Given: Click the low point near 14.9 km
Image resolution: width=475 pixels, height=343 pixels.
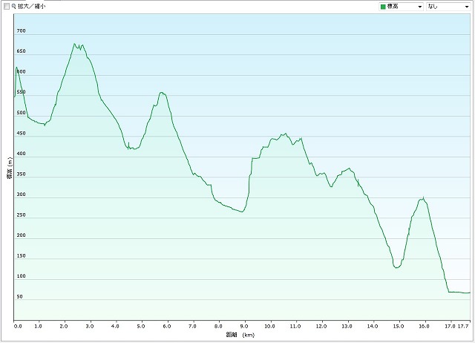Looking at the screenshot, I should click(397, 267).
